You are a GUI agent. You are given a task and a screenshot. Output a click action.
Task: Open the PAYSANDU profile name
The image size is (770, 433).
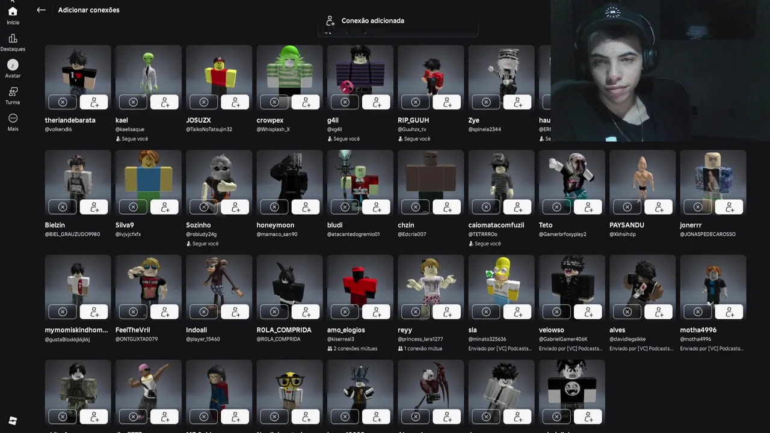[x=627, y=225]
